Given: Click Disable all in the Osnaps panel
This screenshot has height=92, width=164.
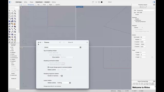Looking at the screenshot, I should 14,78.
